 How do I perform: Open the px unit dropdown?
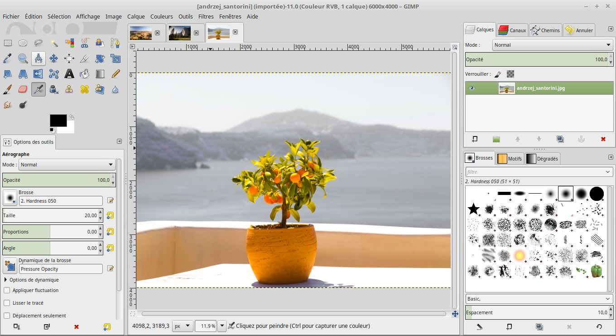(x=183, y=326)
